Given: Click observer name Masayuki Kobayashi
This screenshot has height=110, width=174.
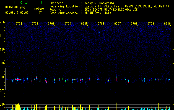Looking at the screenshot, I should pos(99,3).
